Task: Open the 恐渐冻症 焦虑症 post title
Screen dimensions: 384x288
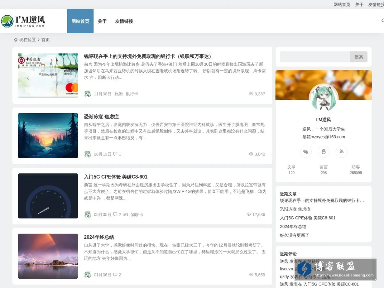Action: pos(101,116)
